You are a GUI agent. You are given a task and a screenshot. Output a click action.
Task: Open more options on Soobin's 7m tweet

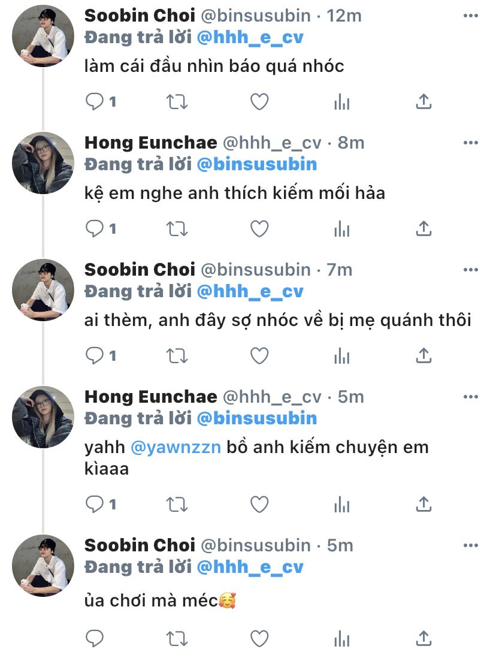[x=471, y=270]
